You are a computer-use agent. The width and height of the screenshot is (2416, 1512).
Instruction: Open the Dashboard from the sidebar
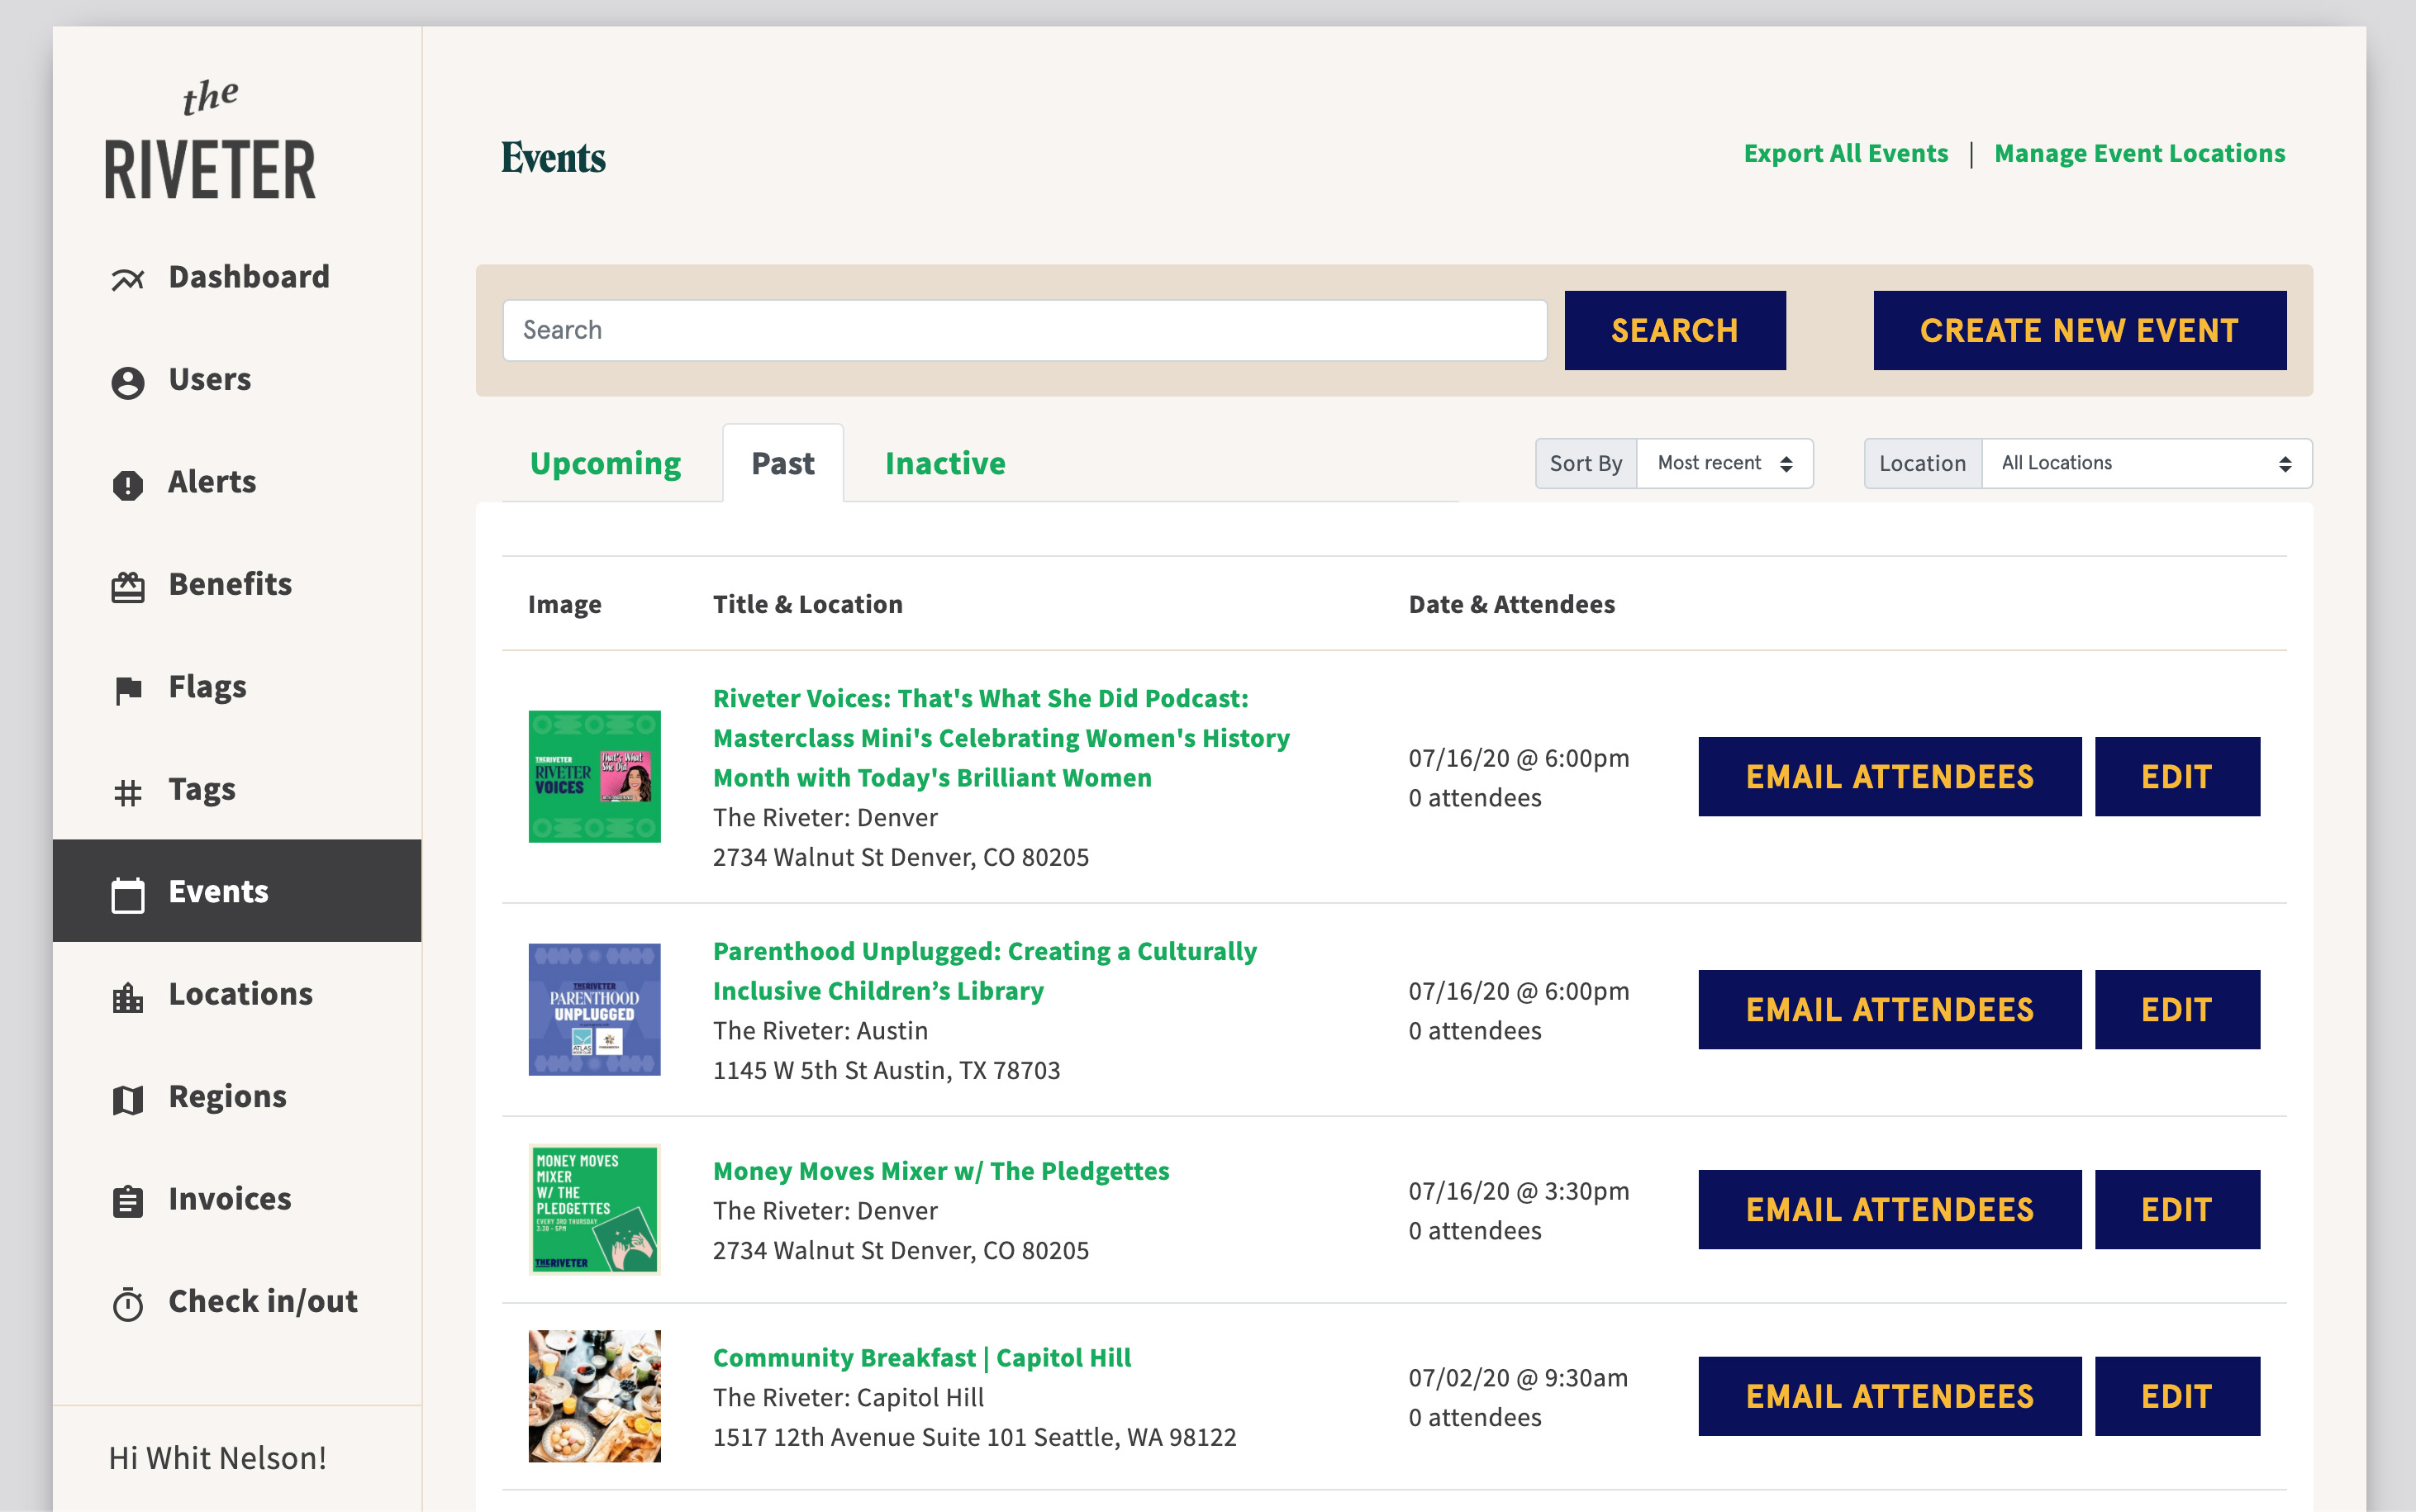click(x=128, y=276)
